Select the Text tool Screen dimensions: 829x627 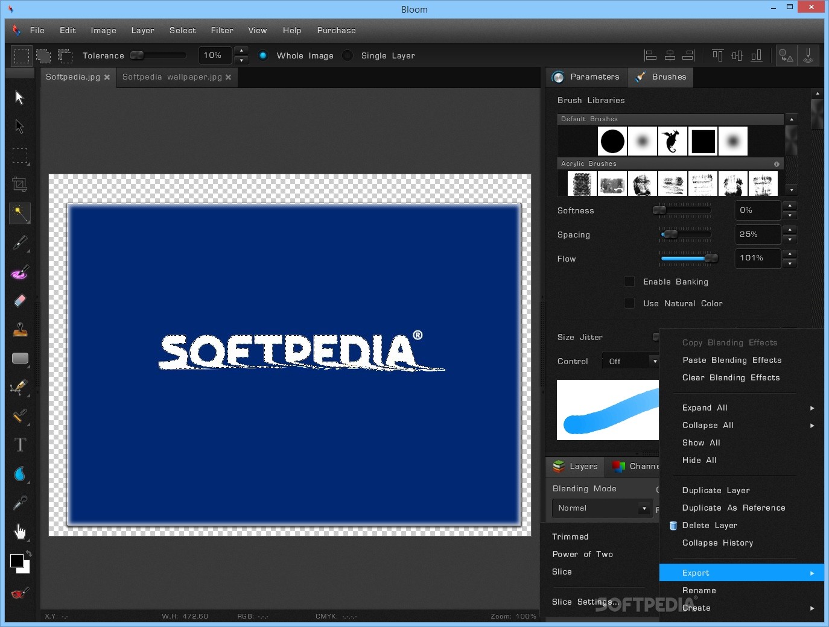tap(20, 445)
